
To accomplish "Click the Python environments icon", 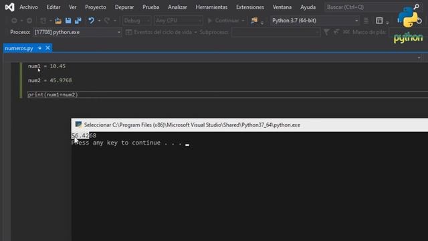I will (254, 20).
